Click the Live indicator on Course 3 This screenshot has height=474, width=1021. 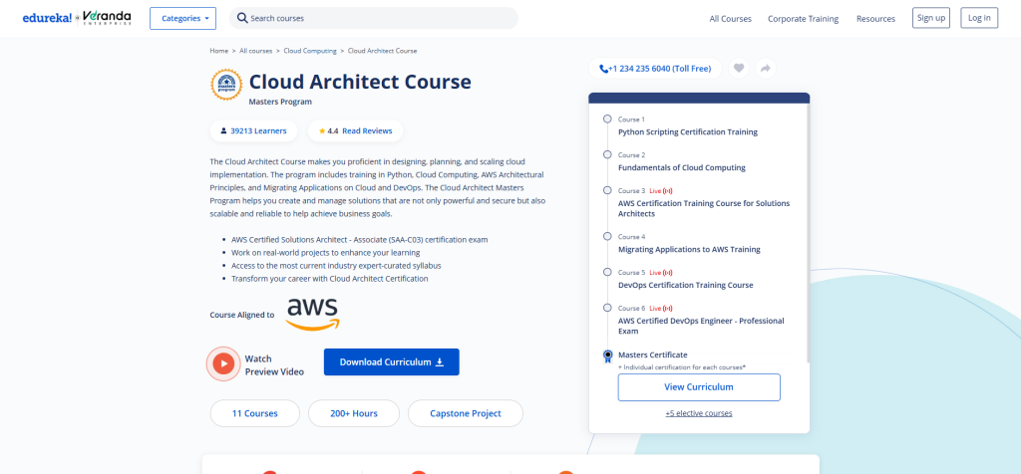pyautogui.click(x=661, y=191)
